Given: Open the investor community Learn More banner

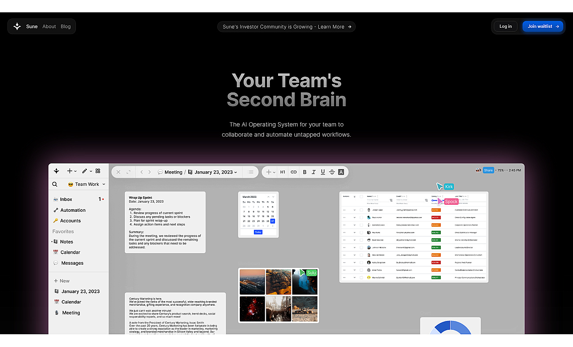Looking at the screenshot, I should coord(286,27).
